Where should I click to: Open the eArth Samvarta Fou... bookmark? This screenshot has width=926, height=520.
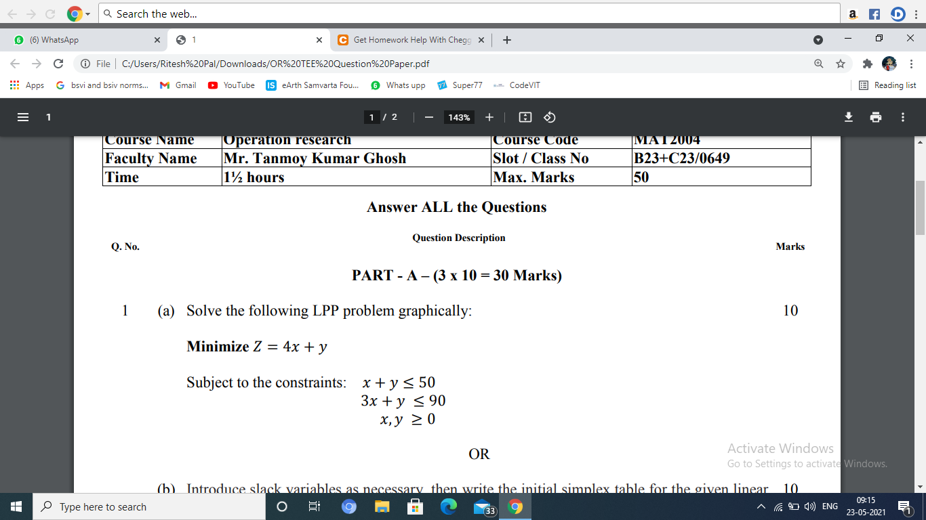click(x=313, y=85)
